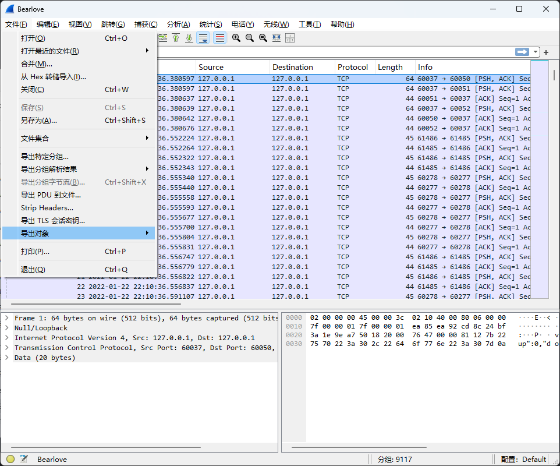This screenshot has height=466, width=560.
Task: Open the 帮助(H) menu
Action: click(342, 24)
